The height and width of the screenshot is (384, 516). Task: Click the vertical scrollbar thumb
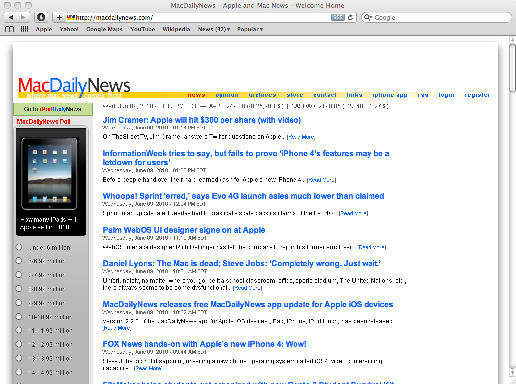coord(512,68)
